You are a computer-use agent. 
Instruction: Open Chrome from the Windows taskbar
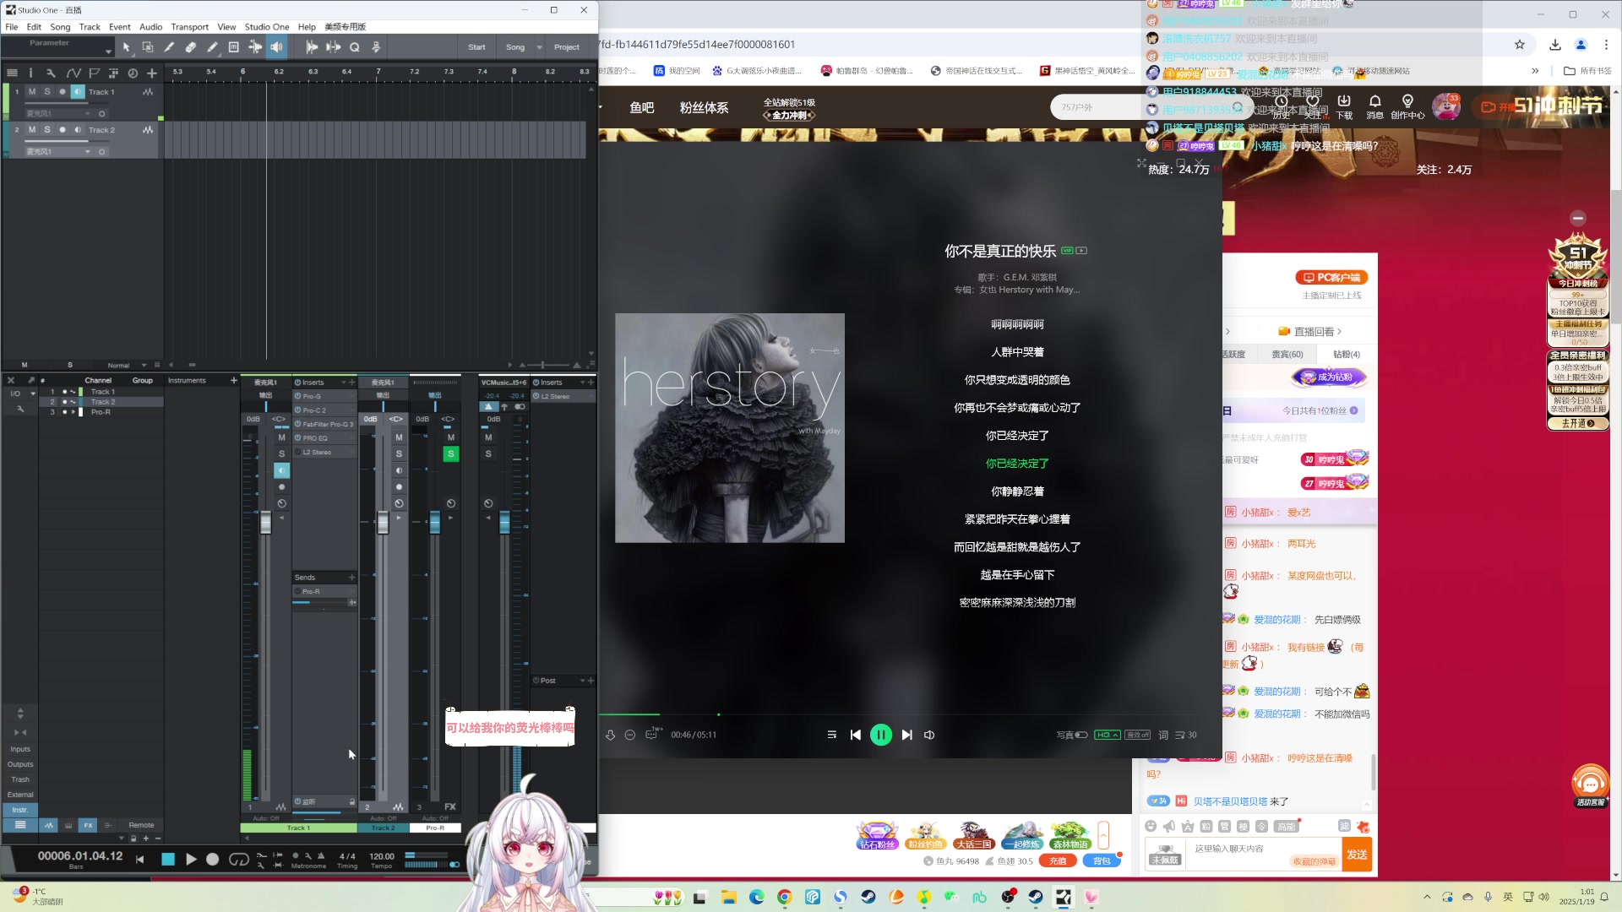pyautogui.click(x=785, y=897)
